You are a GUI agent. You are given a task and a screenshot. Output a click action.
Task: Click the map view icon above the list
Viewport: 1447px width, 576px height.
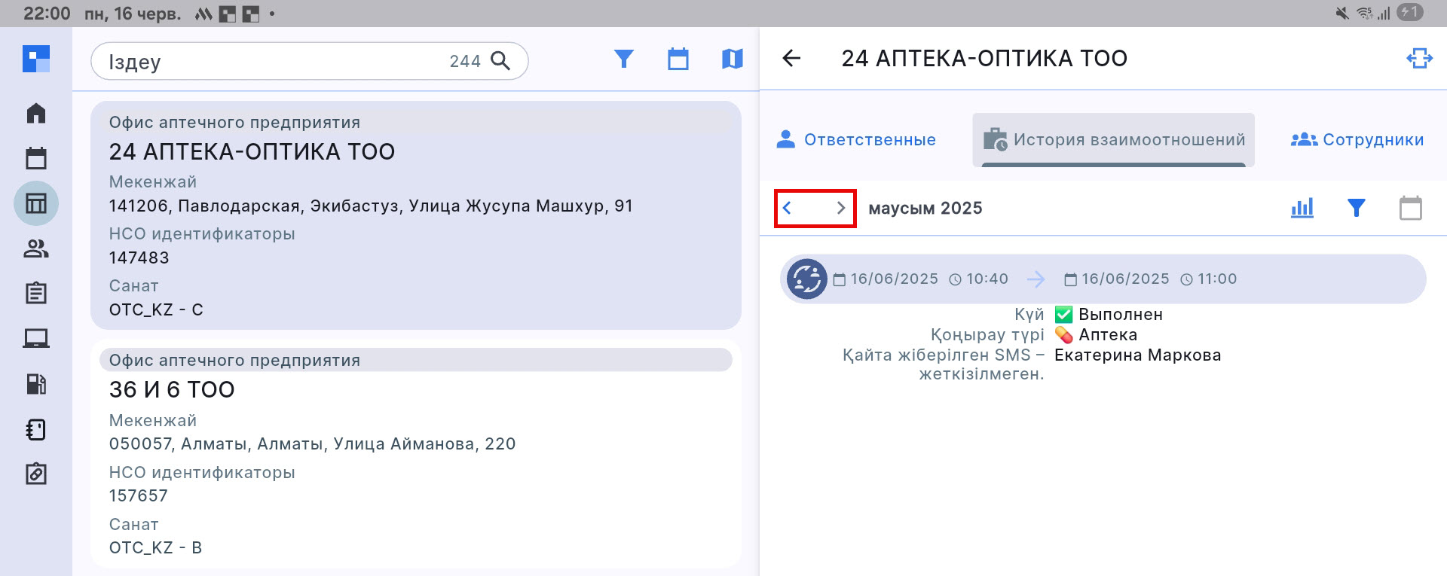732,59
